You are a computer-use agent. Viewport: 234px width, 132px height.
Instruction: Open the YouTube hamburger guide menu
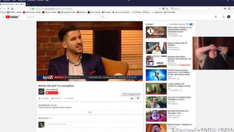click(3, 17)
